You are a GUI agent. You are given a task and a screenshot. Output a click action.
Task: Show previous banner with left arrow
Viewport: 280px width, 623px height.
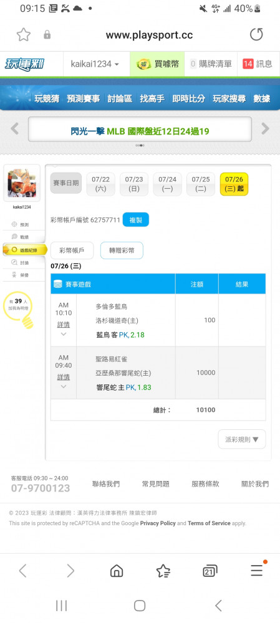15,129
